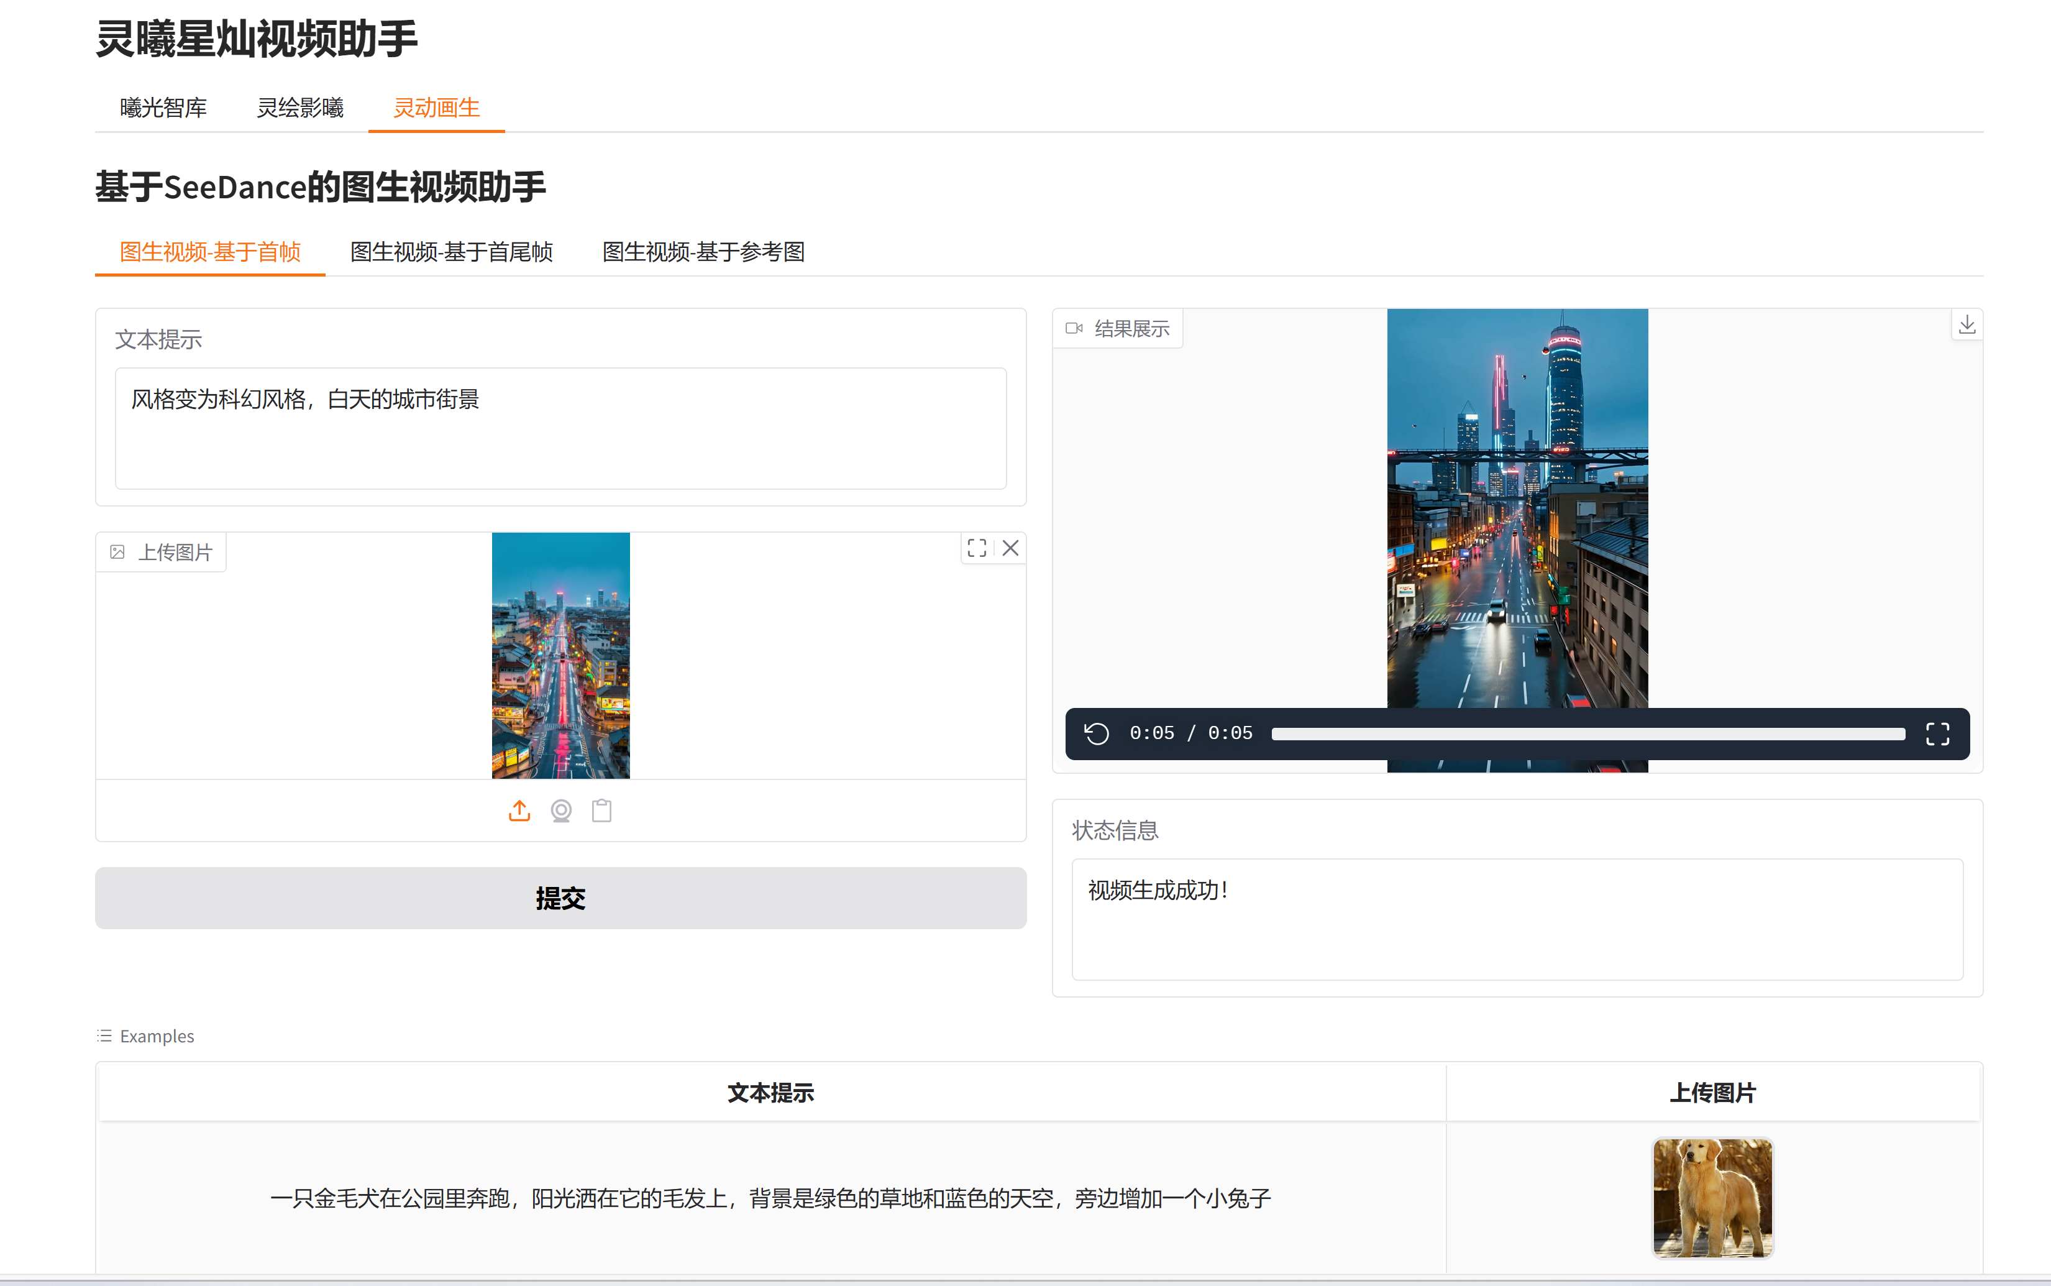The height and width of the screenshot is (1286, 2051).
Task: Click the clipboard paste icon
Action: click(602, 811)
